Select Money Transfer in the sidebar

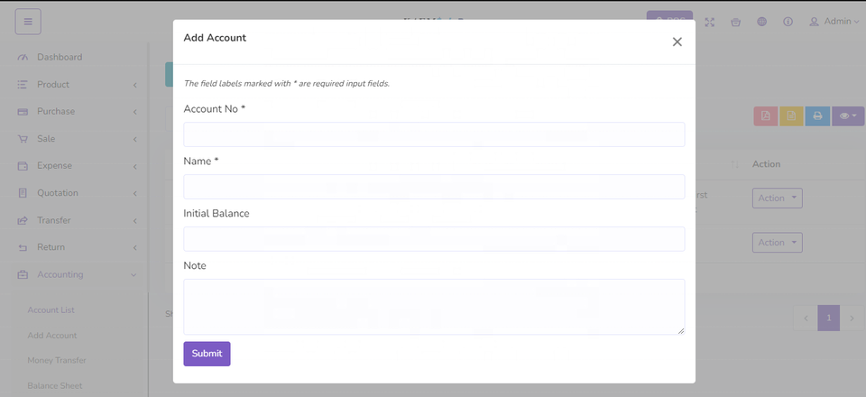(x=57, y=360)
